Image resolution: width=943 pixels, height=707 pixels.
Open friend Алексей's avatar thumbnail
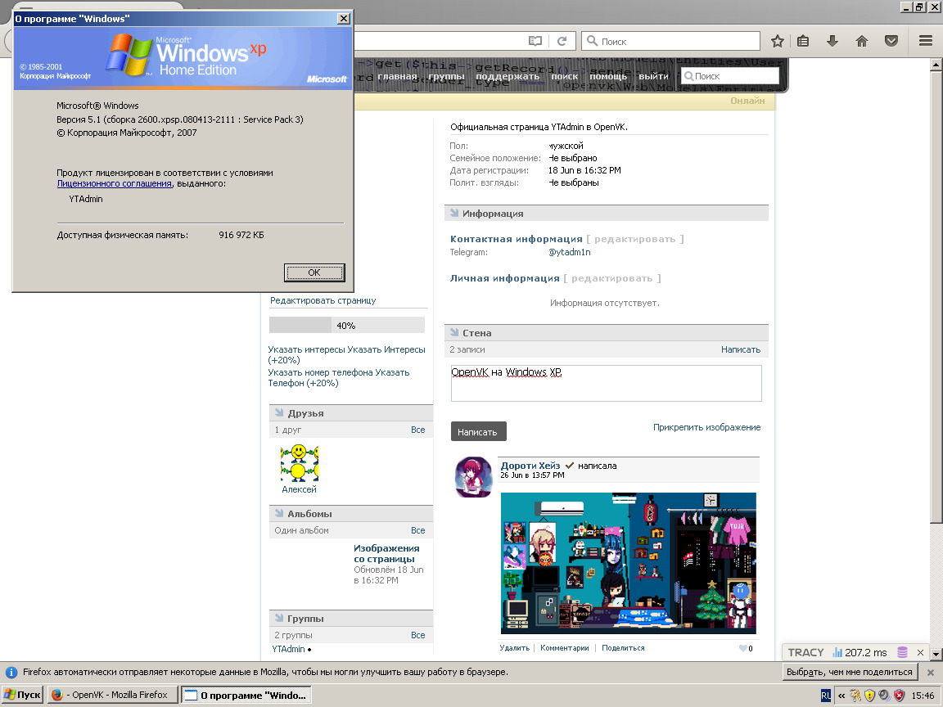pyautogui.click(x=299, y=463)
